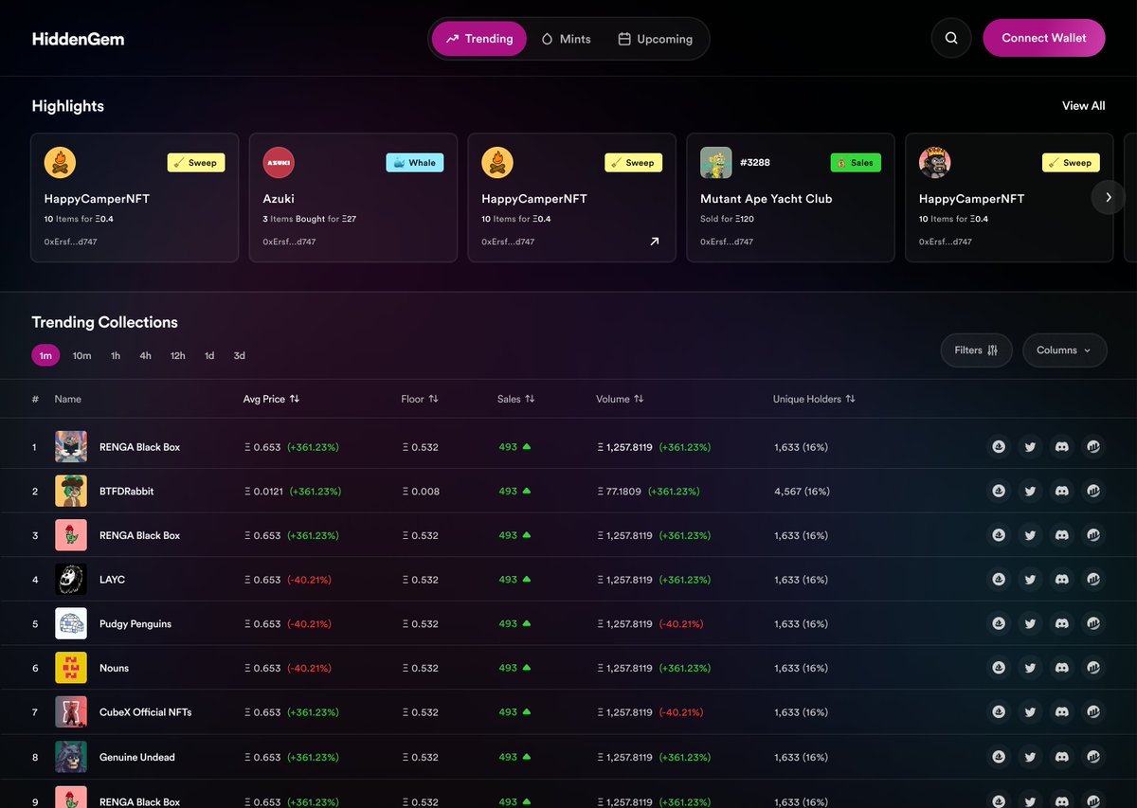This screenshot has height=808, width=1137.
Task: Open the Filters options button
Action: click(976, 350)
